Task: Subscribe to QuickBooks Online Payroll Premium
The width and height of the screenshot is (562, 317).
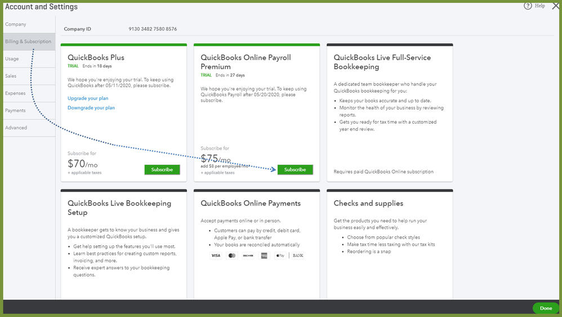Action: [x=295, y=170]
